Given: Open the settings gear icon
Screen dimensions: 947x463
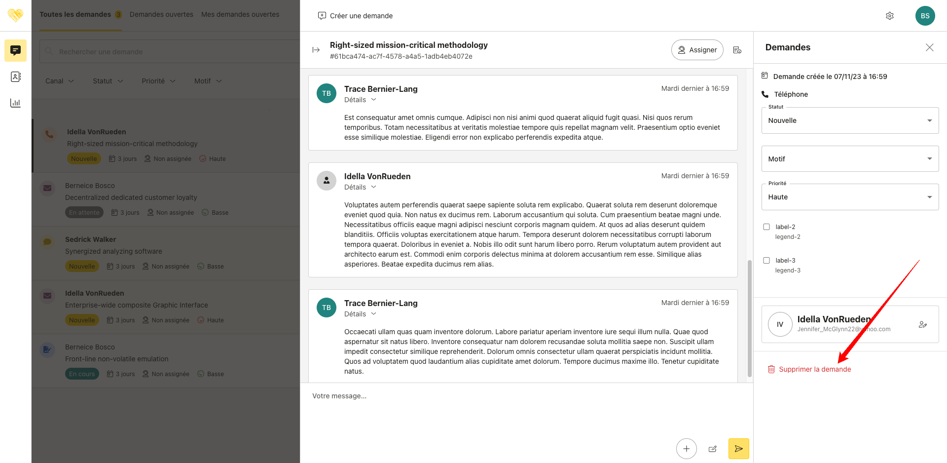Looking at the screenshot, I should (x=890, y=16).
